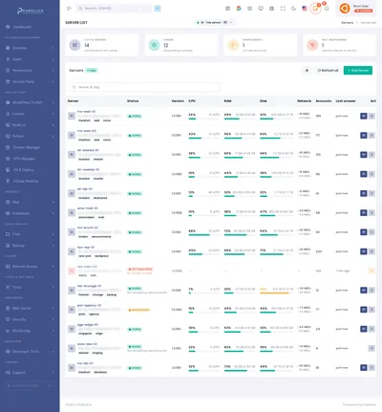Toggle the sidebar collapse hamburger icon
This screenshot has width=382, height=412.
[69, 9]
